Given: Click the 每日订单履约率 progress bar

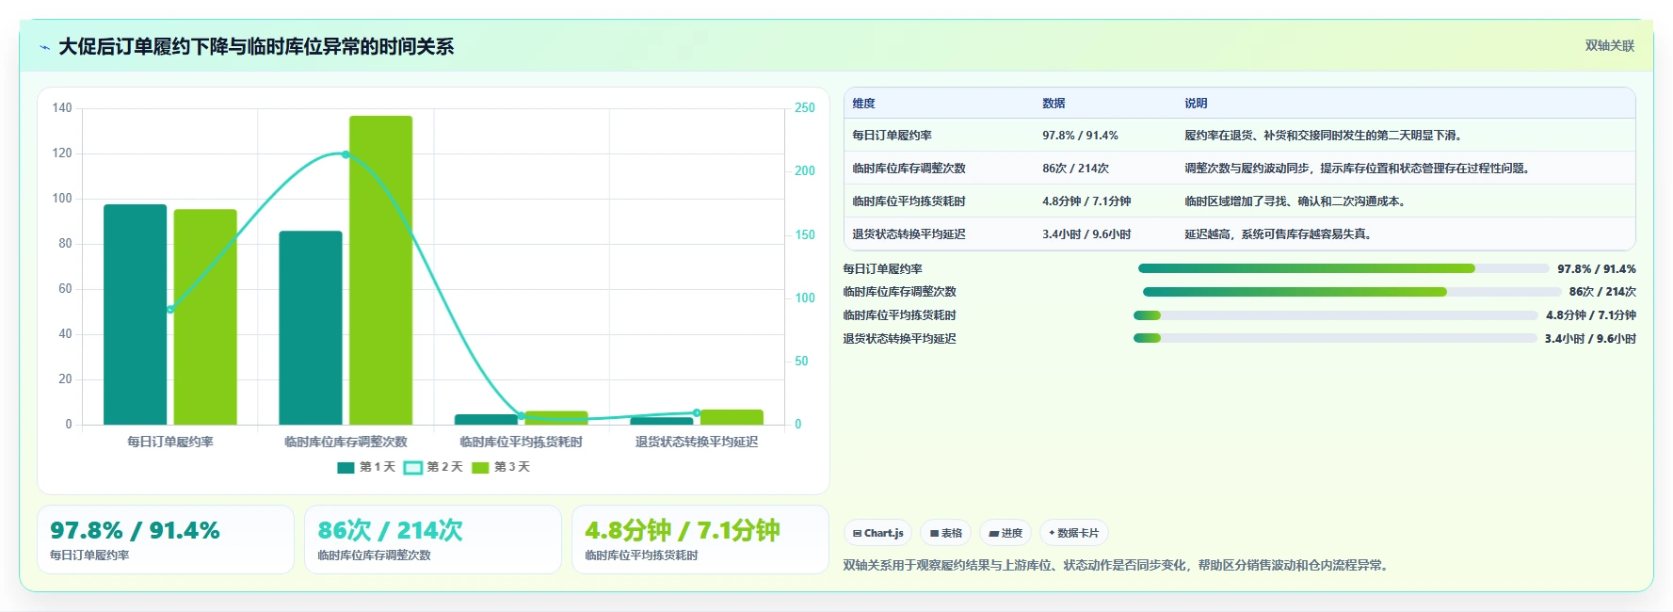Looking at the screenshot, I should pyautogui.click(x=1343, y=269).
